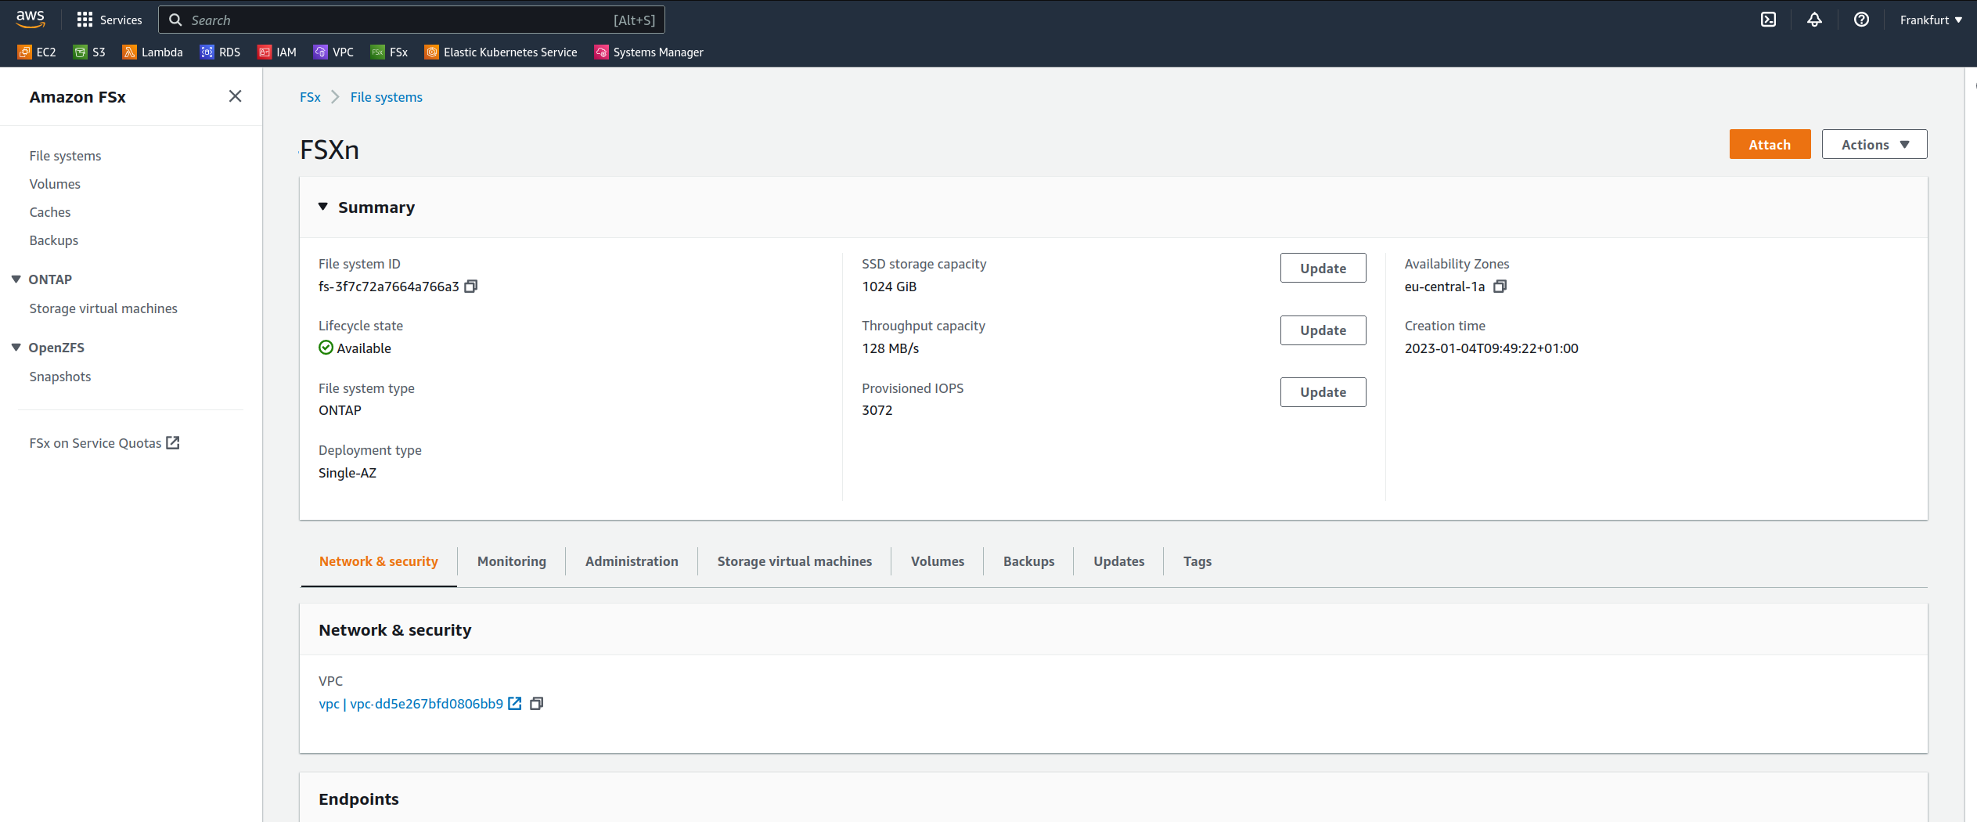Click the 1024 GiB storage value
Screen dimensions: 1977x822
[889, 287]
